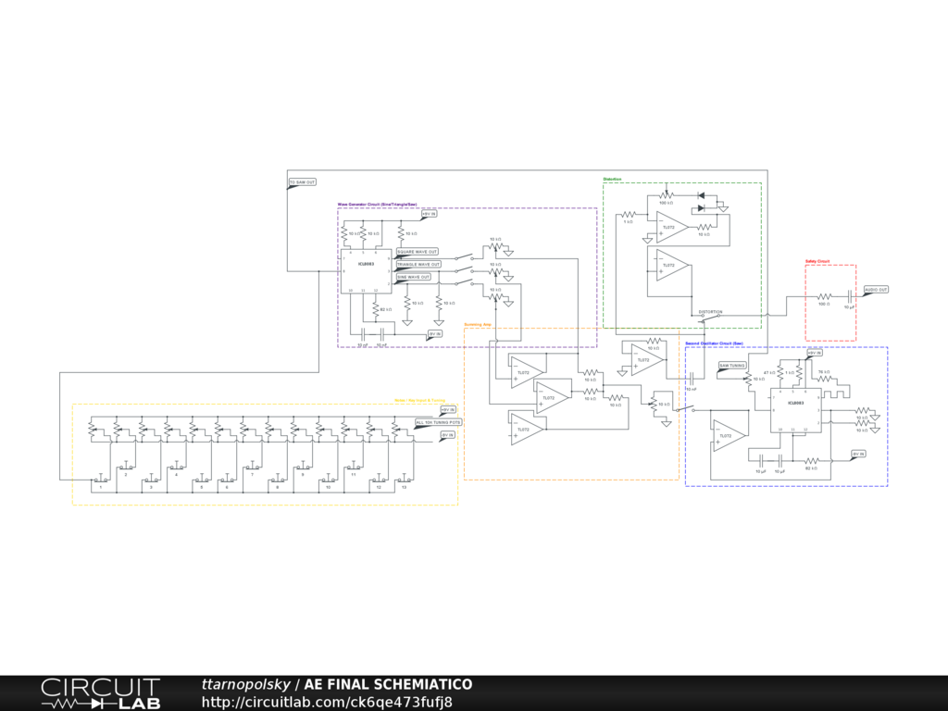This screenshot has width=948, height=711.
Task: Select the 100 Ω resistor in Safety Circuit
Action: [x=822, y=295]
